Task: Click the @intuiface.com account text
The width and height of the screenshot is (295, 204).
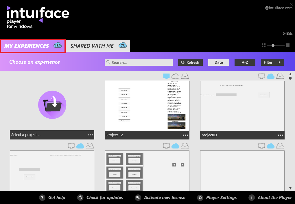Action: coord(279,8)
